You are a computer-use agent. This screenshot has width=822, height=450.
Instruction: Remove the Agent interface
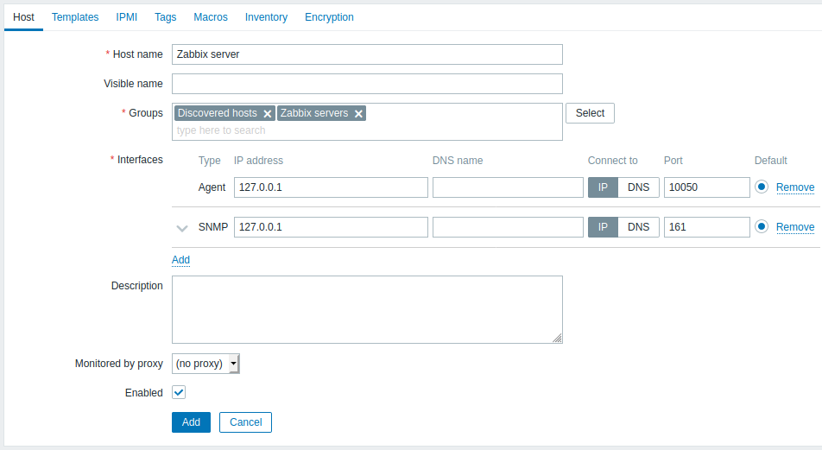pos(795,187)
